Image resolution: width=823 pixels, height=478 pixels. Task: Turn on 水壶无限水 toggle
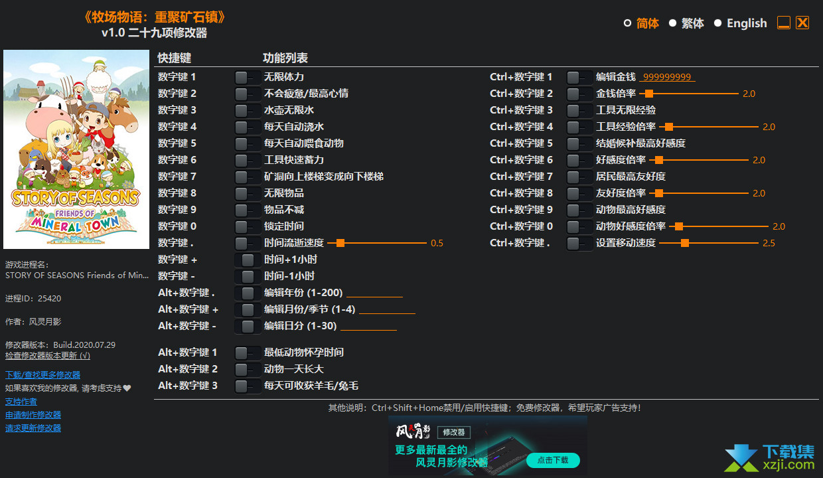pos(248,110)
